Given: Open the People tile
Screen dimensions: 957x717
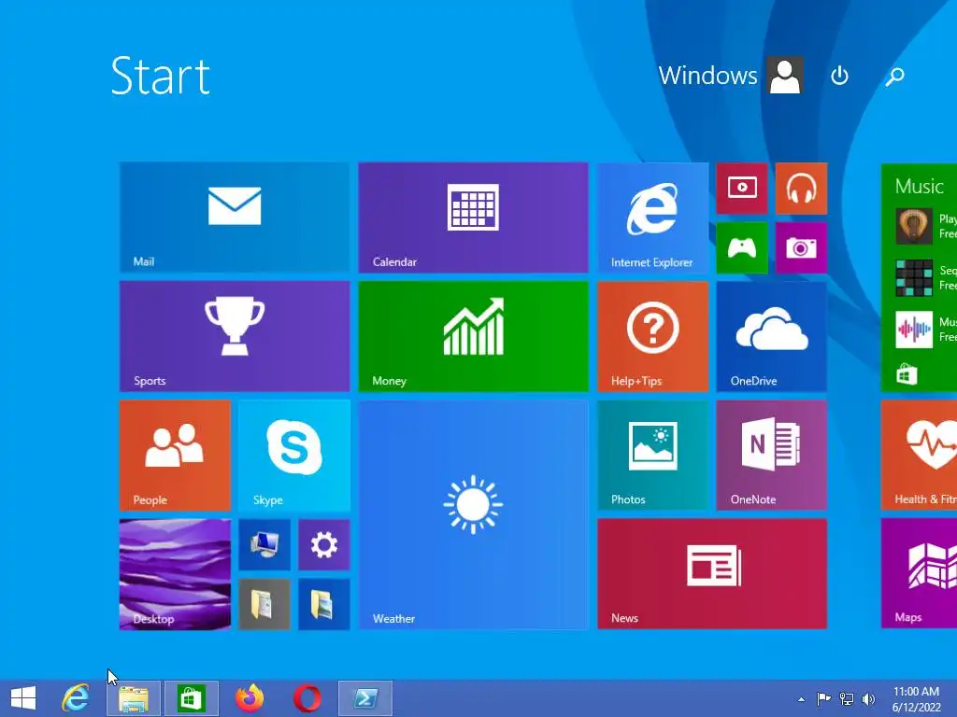Looking at the screenshot, I should click(175, 455).
